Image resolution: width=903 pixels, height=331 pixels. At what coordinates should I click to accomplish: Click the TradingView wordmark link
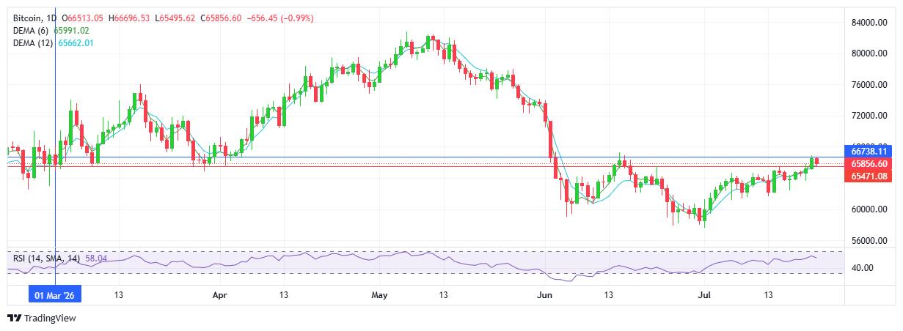point(50,319)
